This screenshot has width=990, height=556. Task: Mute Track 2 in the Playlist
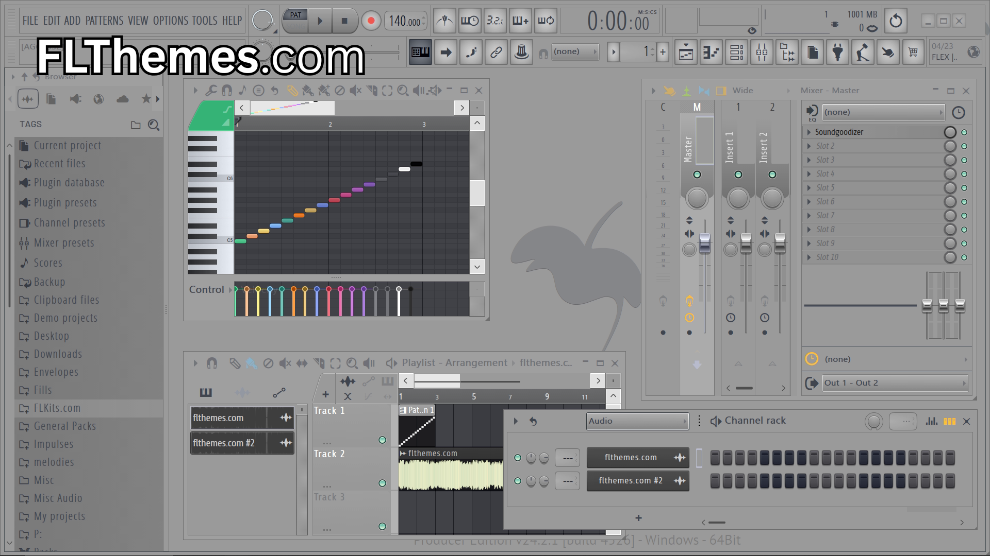tap(382, 483)
